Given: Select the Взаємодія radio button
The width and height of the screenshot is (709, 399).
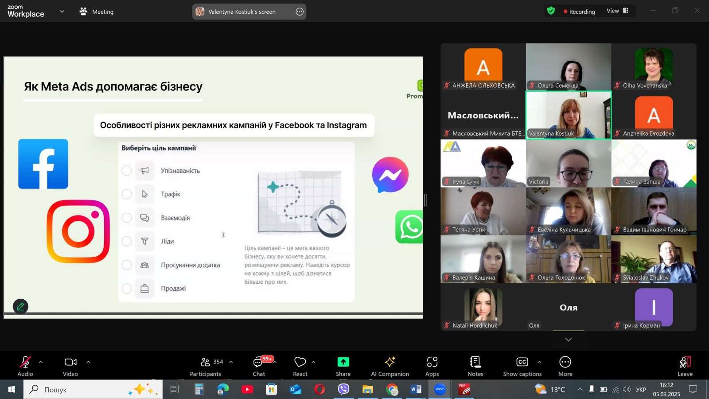Looking at the screenshot, I should (x=127, y=218).
